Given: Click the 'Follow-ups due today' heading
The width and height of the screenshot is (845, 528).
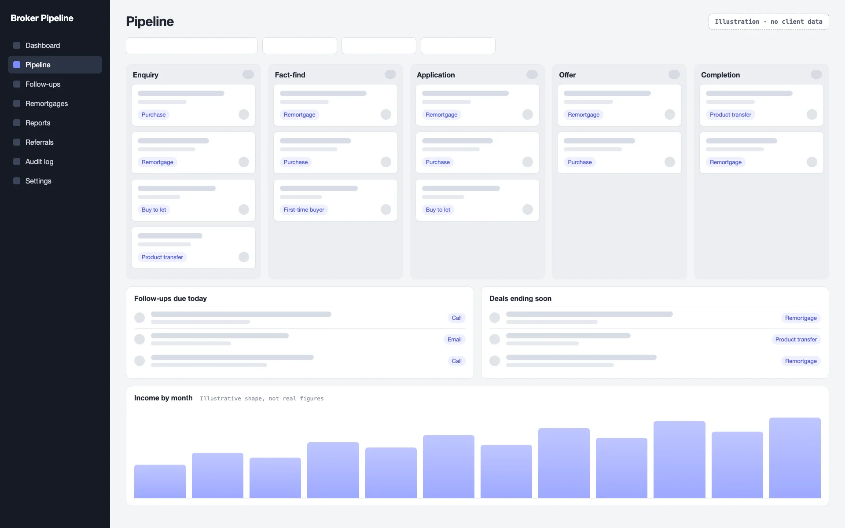Looking at the screenshot, I should [x=170, y=298].
